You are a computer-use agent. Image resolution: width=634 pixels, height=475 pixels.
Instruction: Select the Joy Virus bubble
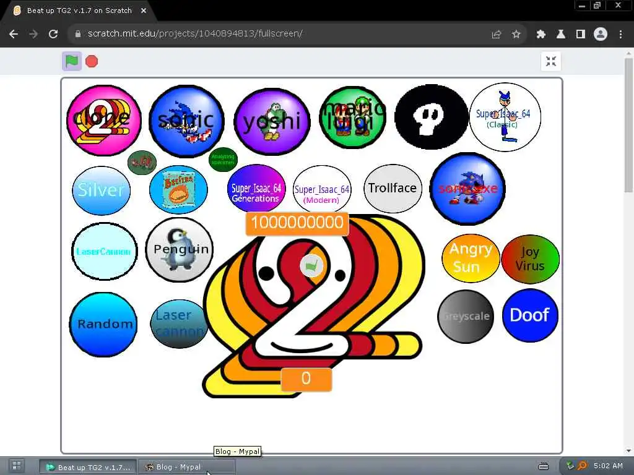click(530, 259)
